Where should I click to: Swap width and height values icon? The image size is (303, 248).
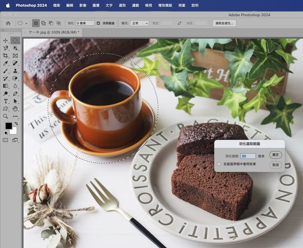179,23
